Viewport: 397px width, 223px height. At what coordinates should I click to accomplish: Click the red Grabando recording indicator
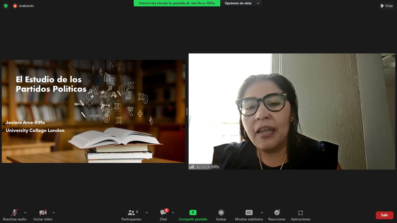(24, 6)
